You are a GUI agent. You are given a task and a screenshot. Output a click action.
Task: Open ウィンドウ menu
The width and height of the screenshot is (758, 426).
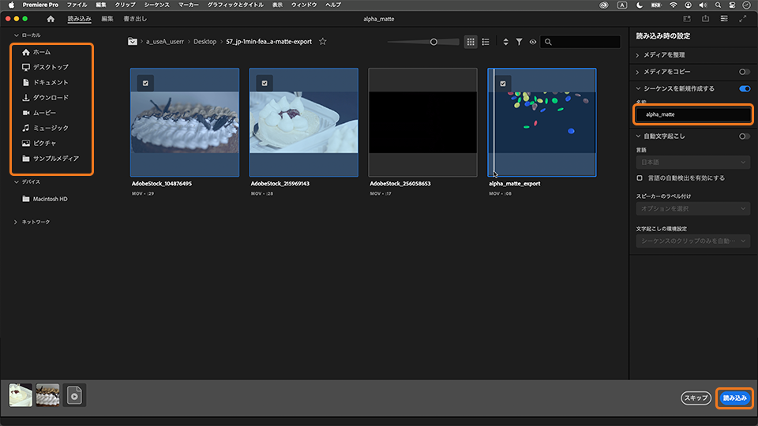pos(304,5)
